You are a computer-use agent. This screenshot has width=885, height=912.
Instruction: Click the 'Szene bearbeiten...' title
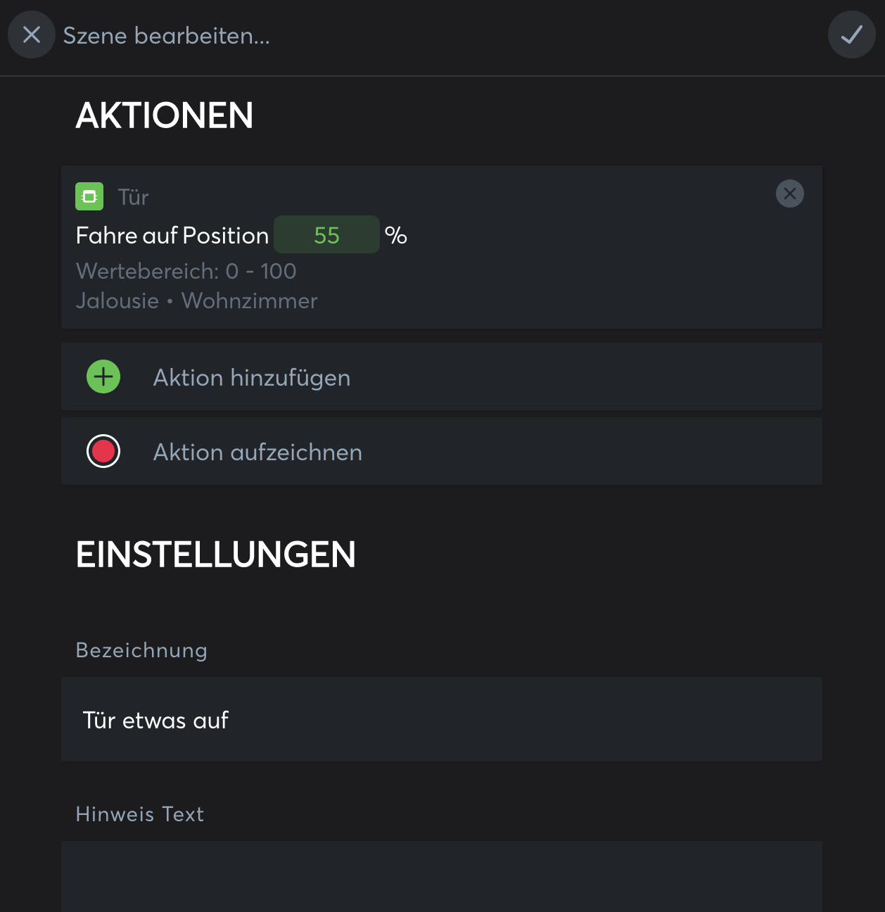pyautogui.click(x=167, y=36)
